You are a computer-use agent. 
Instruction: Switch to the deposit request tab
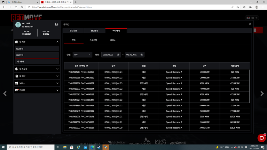pyautogui.click(x=74, y=31)
